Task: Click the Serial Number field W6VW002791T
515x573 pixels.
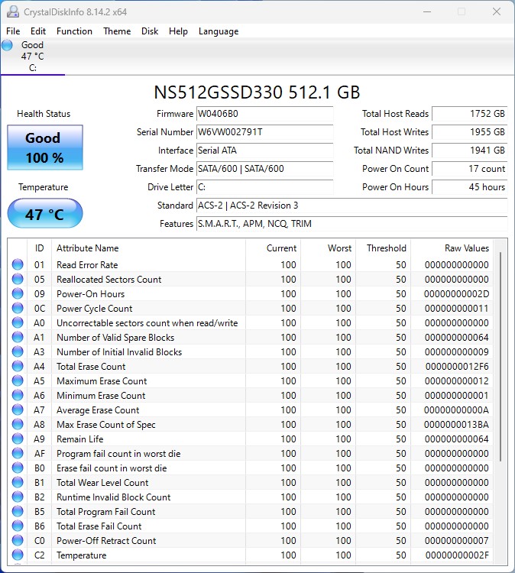Action: coord(264,132)
